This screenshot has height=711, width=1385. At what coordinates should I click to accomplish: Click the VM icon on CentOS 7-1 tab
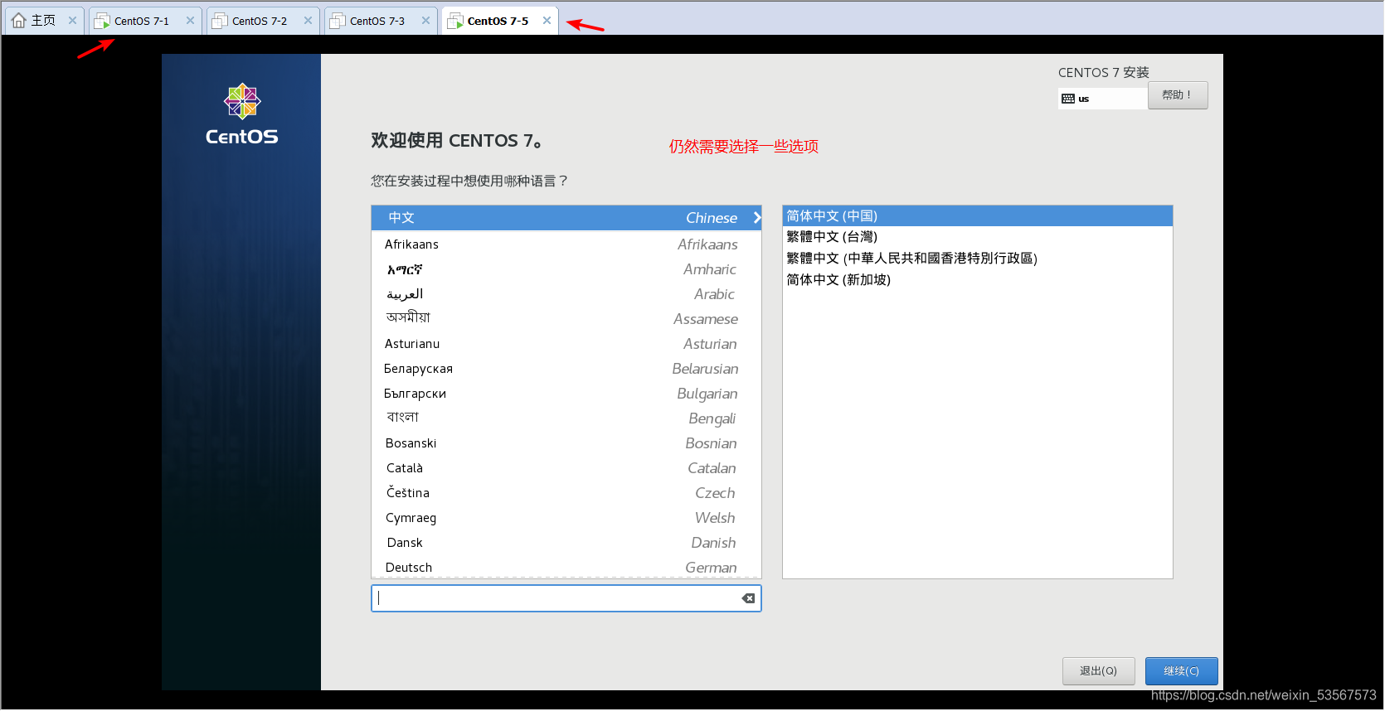tap(102, 22)
